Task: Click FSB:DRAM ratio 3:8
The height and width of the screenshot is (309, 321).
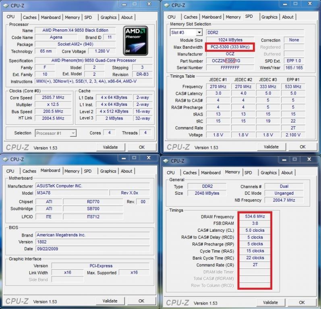Action: [x=255, y=223]
